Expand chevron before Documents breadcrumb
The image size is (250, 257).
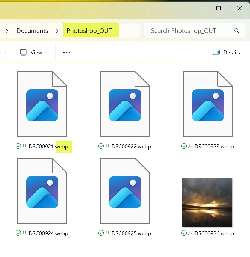click(7, 31)
